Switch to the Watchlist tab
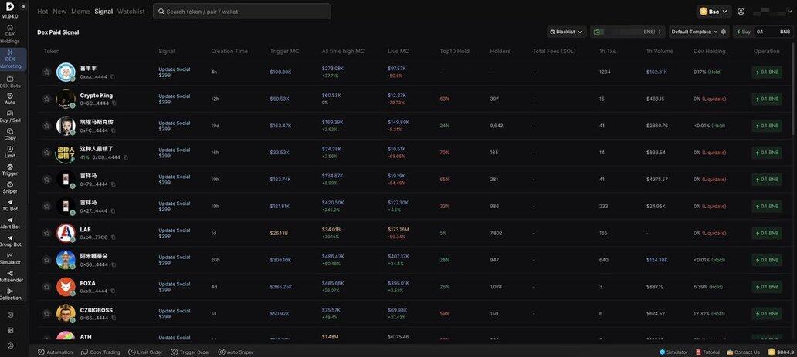Image resolution: width=797 pixels, height=357 pixels. [131, 12]
